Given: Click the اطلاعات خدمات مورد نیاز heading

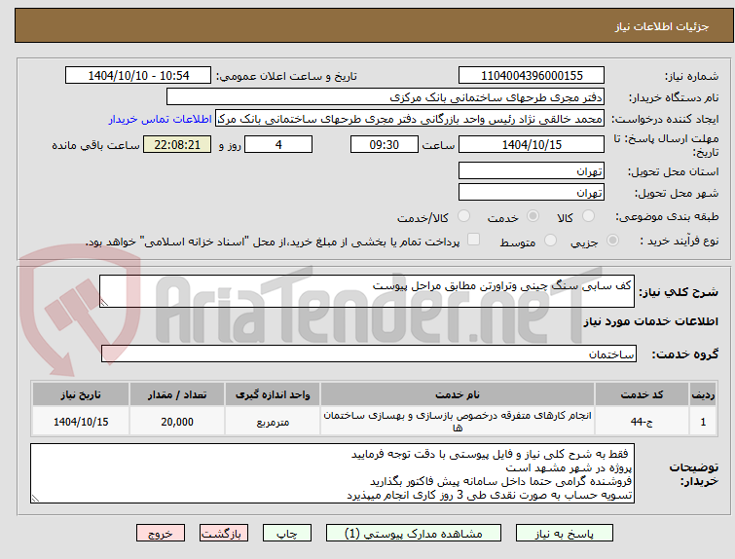Looking at the screenshot, I should (x=650, y=321).
